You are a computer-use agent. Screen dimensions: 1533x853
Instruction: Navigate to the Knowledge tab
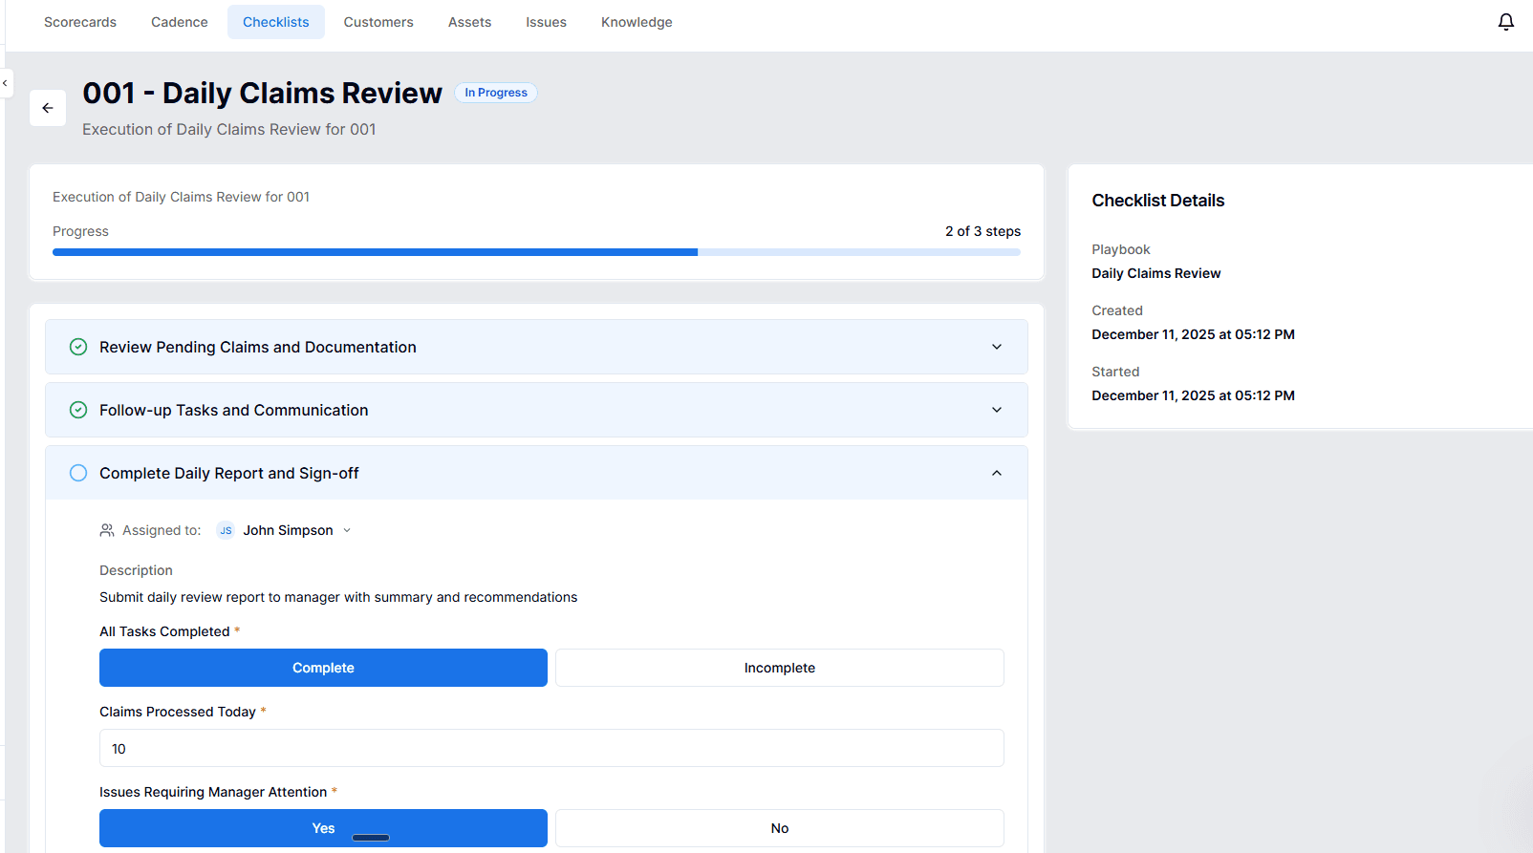click(637, 22)
